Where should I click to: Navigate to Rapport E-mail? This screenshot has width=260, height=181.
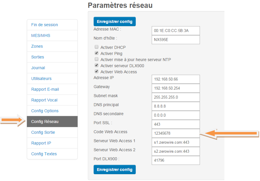click(x=45, y=89)
